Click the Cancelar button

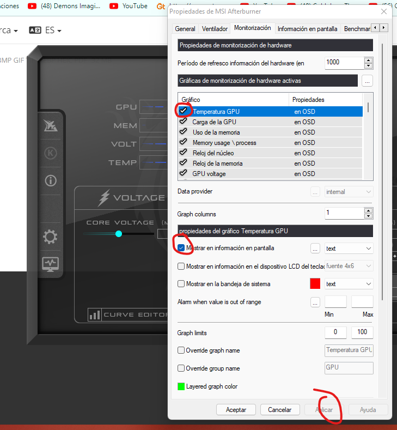(280, 410)
